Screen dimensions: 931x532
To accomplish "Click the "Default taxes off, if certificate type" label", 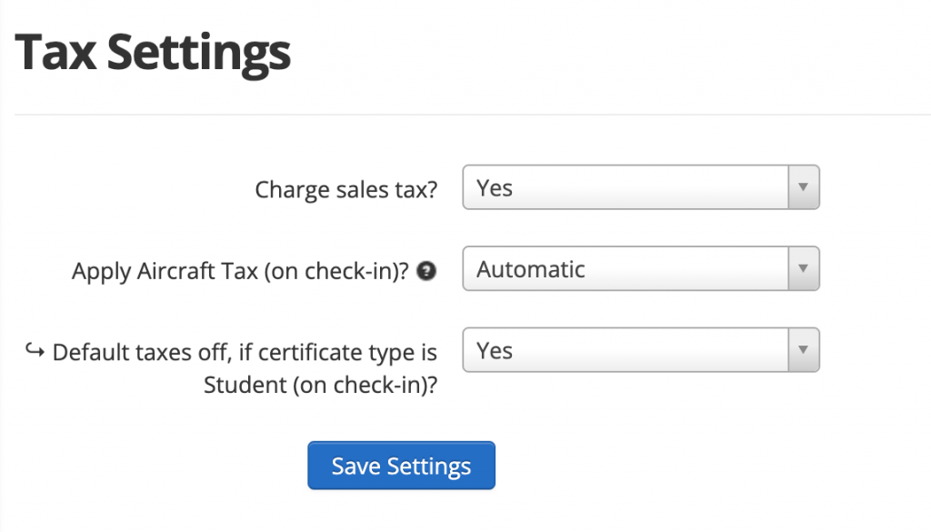I will pos(245,352).
